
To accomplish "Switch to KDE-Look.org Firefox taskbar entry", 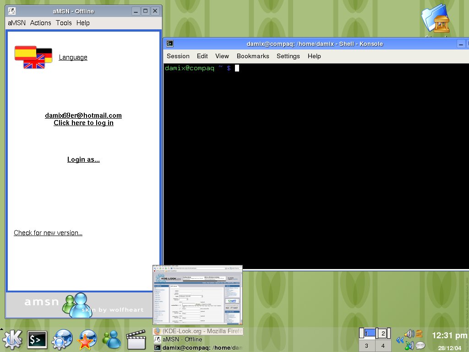I will pos(198,331).
